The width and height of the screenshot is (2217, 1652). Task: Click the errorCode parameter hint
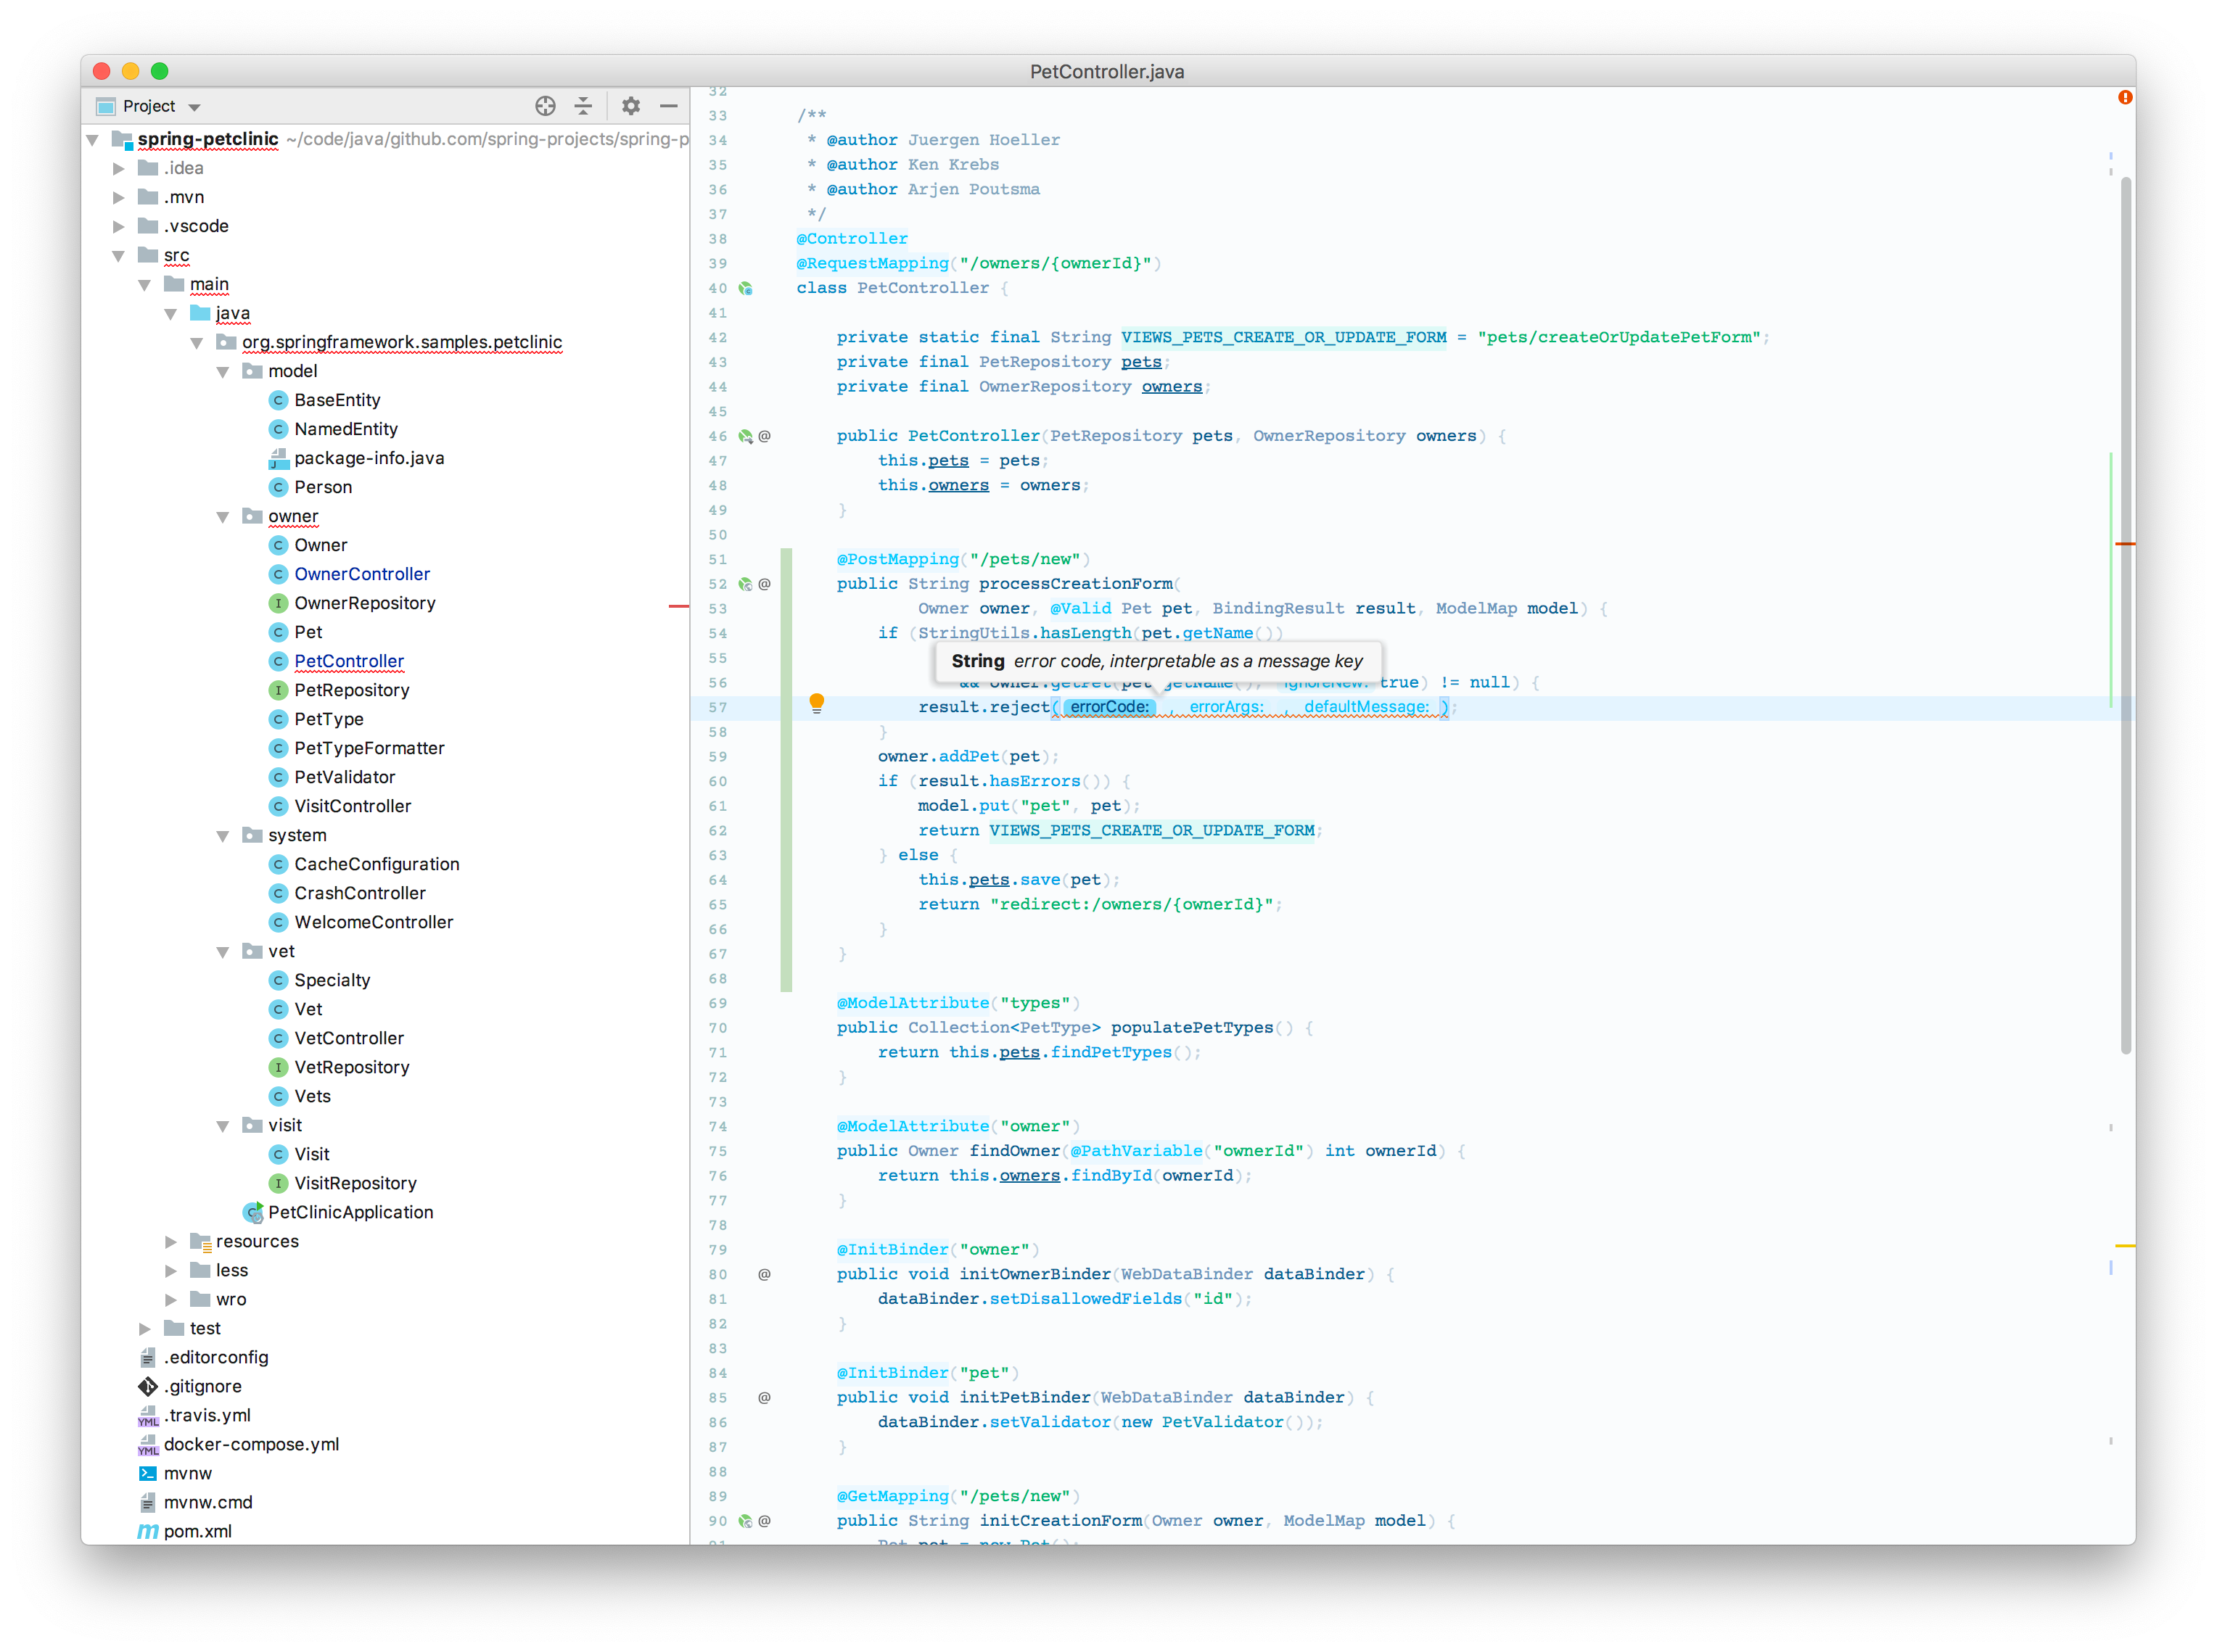point(1108,707)
